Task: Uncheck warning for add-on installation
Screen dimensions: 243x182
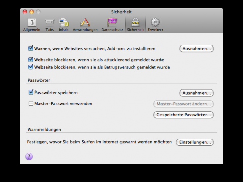Action: (31, 48)
